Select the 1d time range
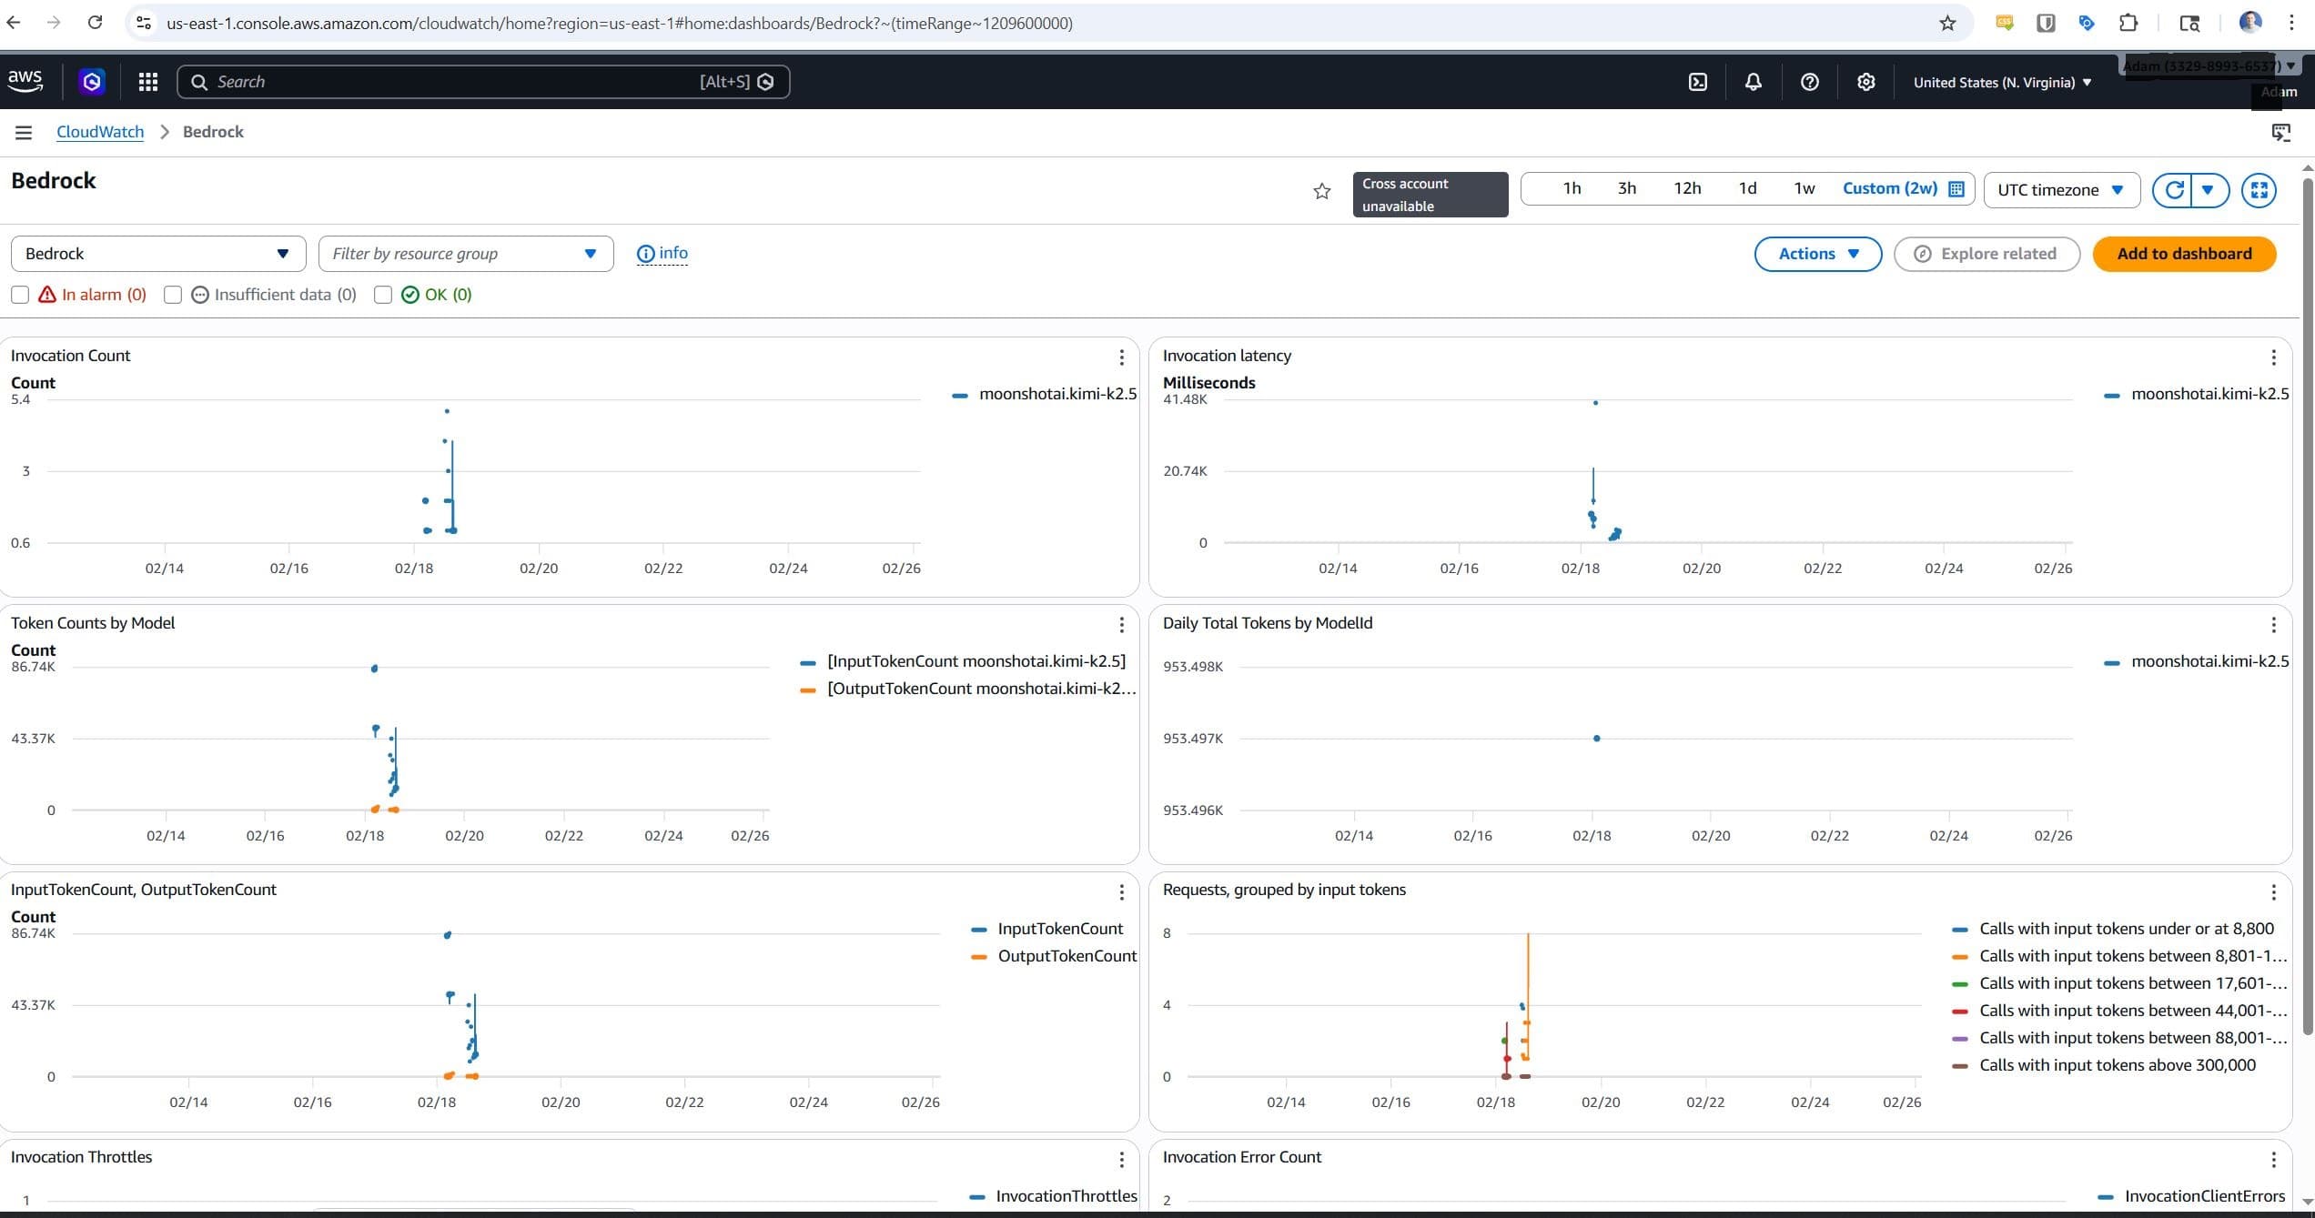This screenshot has width=2315, height=1218. pyautogui.click(x=1747, y=188)
